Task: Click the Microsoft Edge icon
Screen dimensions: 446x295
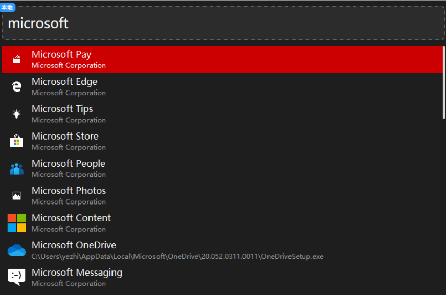Action: 17,86
